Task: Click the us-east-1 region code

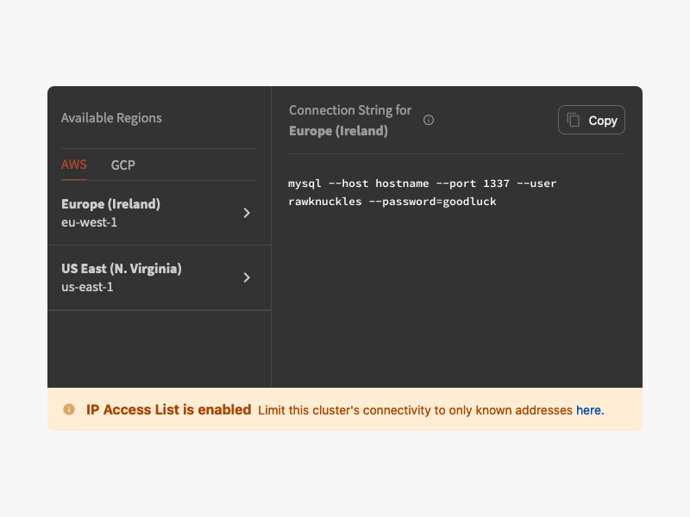Action: click(x=87, y=287)
